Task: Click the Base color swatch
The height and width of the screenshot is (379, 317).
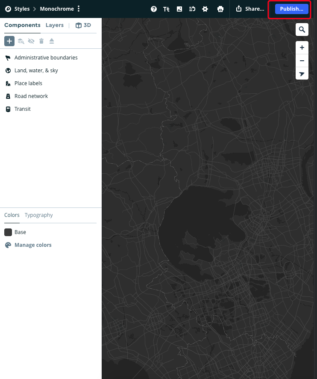Action: pyautogui.click(x=8, y=232)
